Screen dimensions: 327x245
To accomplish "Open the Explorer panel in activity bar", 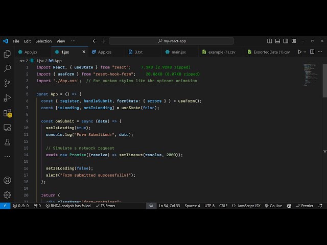I will [7, 54].
